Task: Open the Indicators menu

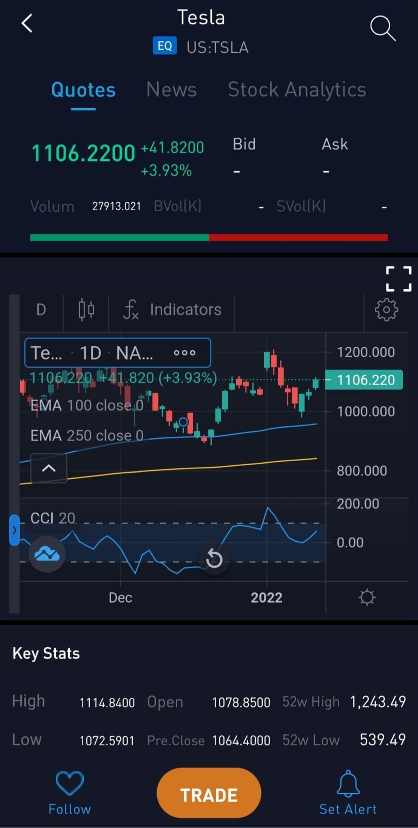Action: (172, 309)
